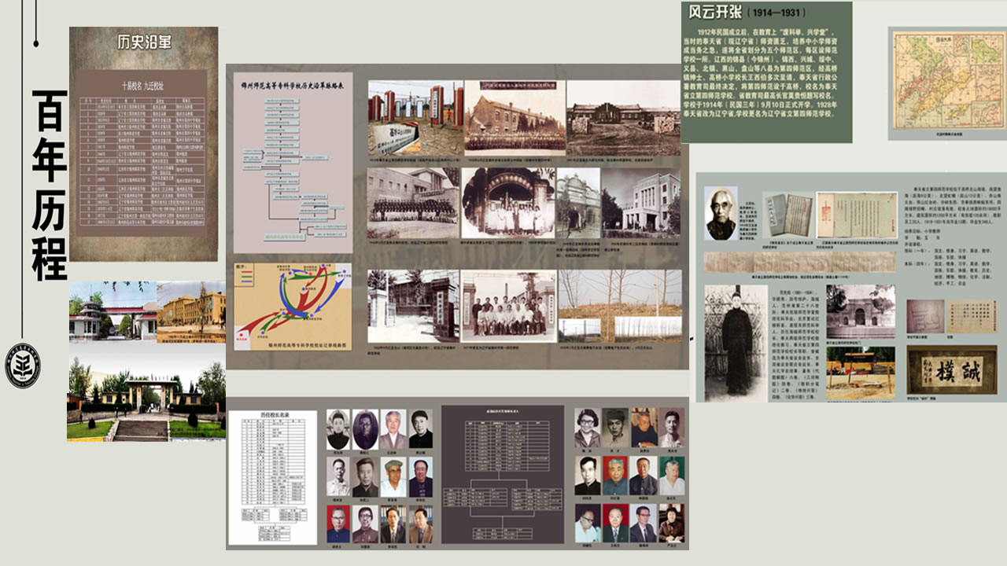Select the 历史沿革 heading
Image resolution: width=1007 pixels, height=566 pixels.
coord(144,43)
